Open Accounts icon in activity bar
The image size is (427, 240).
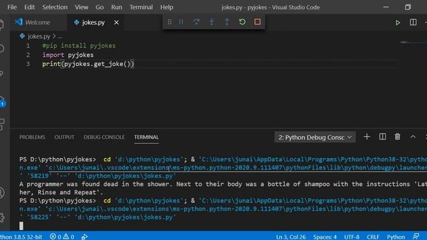pos(2,193)
